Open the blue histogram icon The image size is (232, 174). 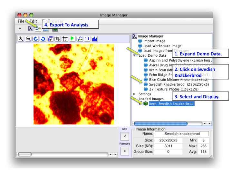pos(94,39)
